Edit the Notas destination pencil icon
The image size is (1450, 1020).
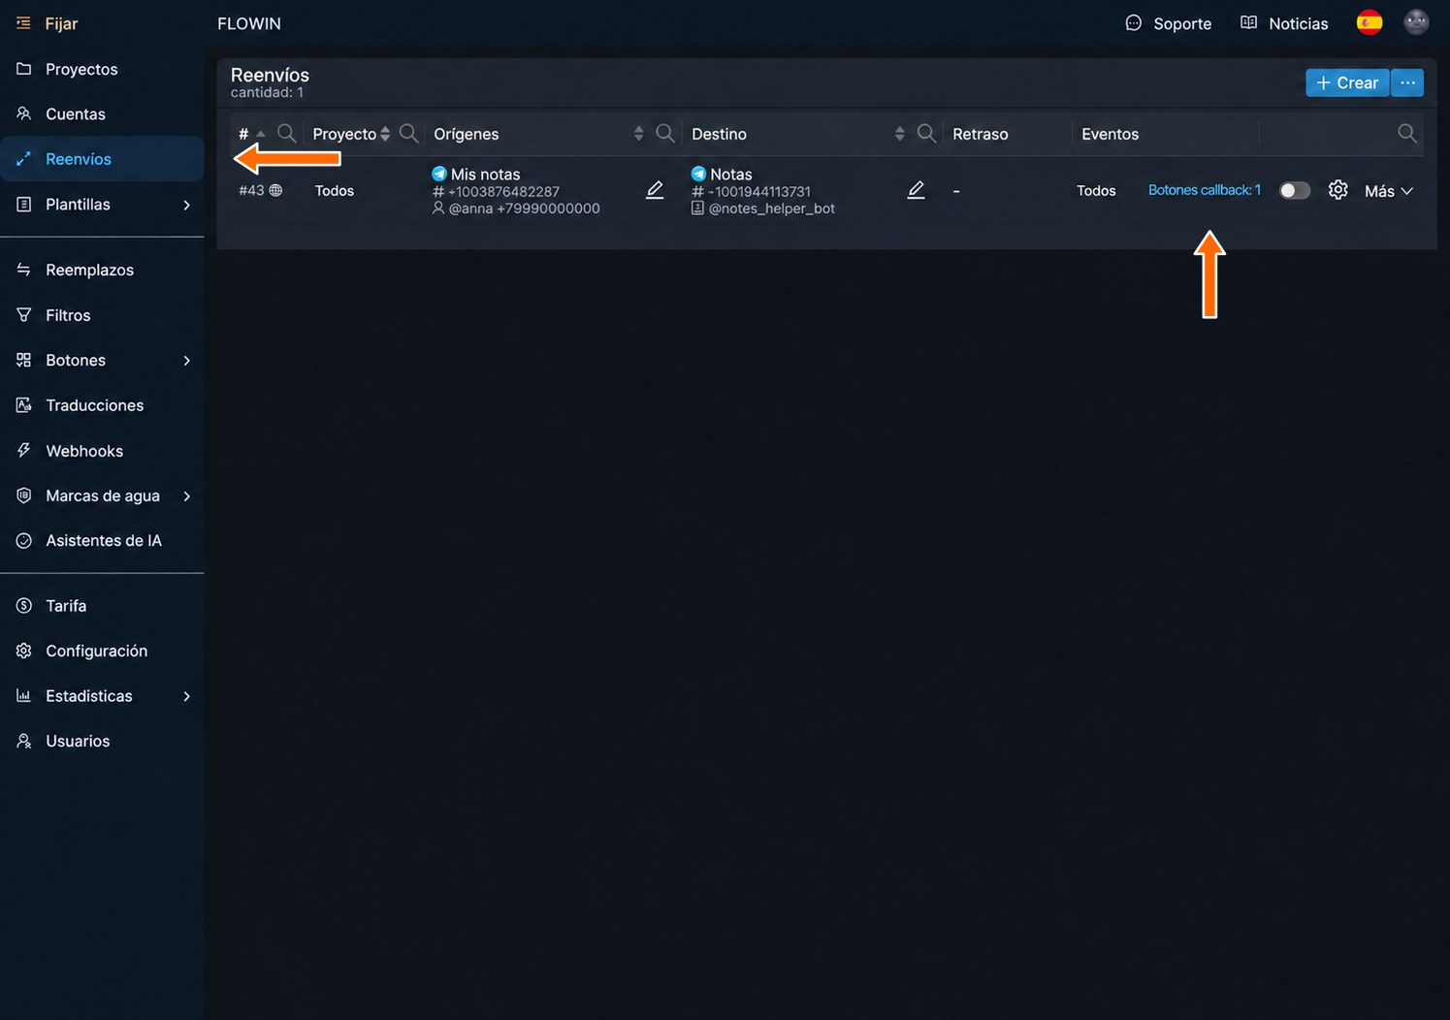916,190
